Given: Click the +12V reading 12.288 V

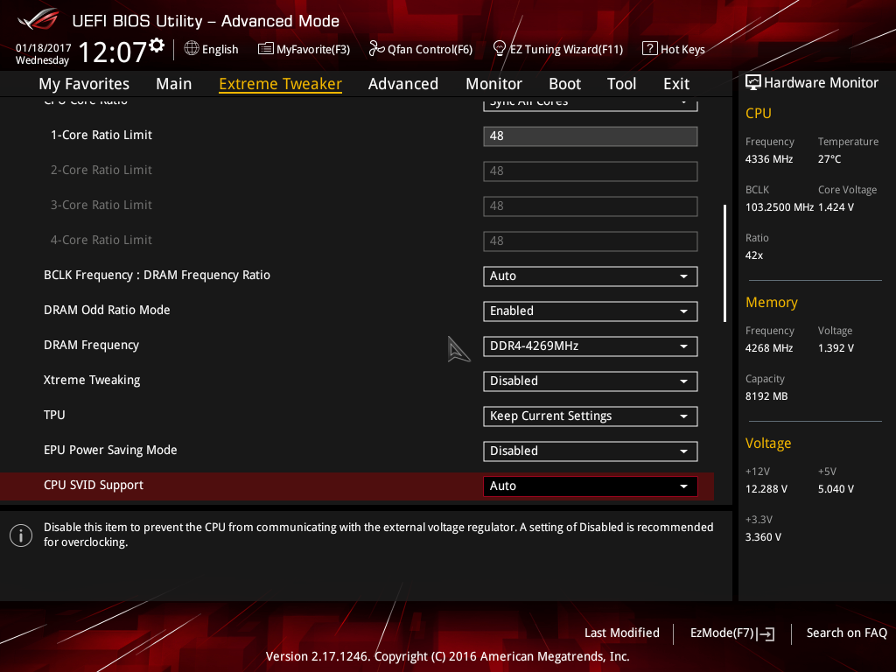Looking at the screenshot, I should click(766, 489).
